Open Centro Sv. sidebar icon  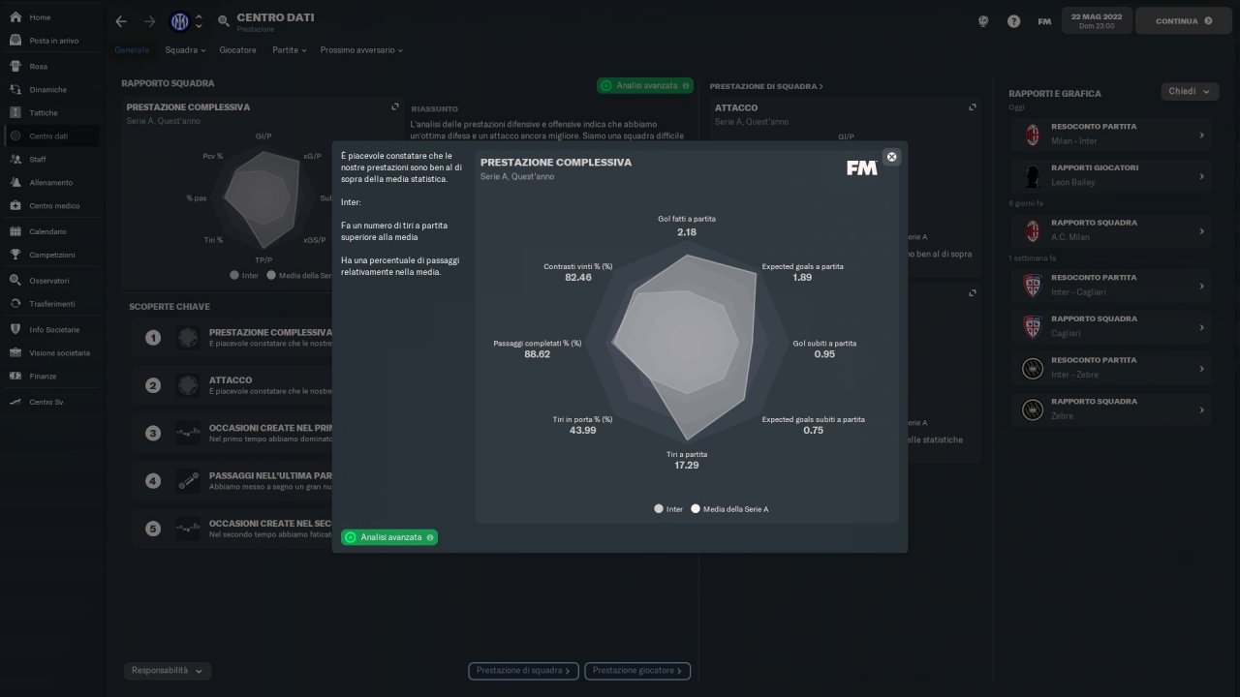point(15,402)
